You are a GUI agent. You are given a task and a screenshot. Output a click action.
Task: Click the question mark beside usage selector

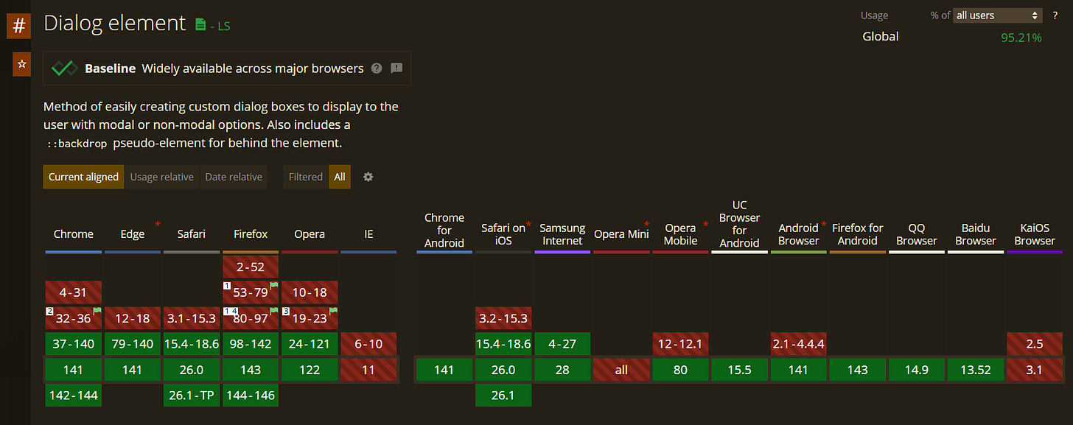pyautogui.click(x=1055, y=15)
